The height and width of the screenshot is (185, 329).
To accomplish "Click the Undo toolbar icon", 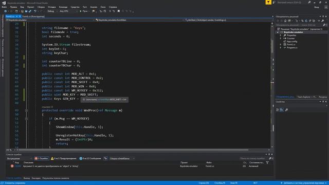I will click(35, 11).
